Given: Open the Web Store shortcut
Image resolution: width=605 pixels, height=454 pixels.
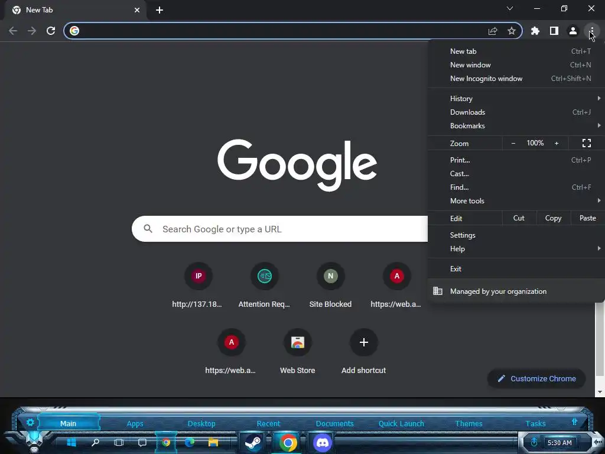Looking at the screenshot, I should 298,351.
